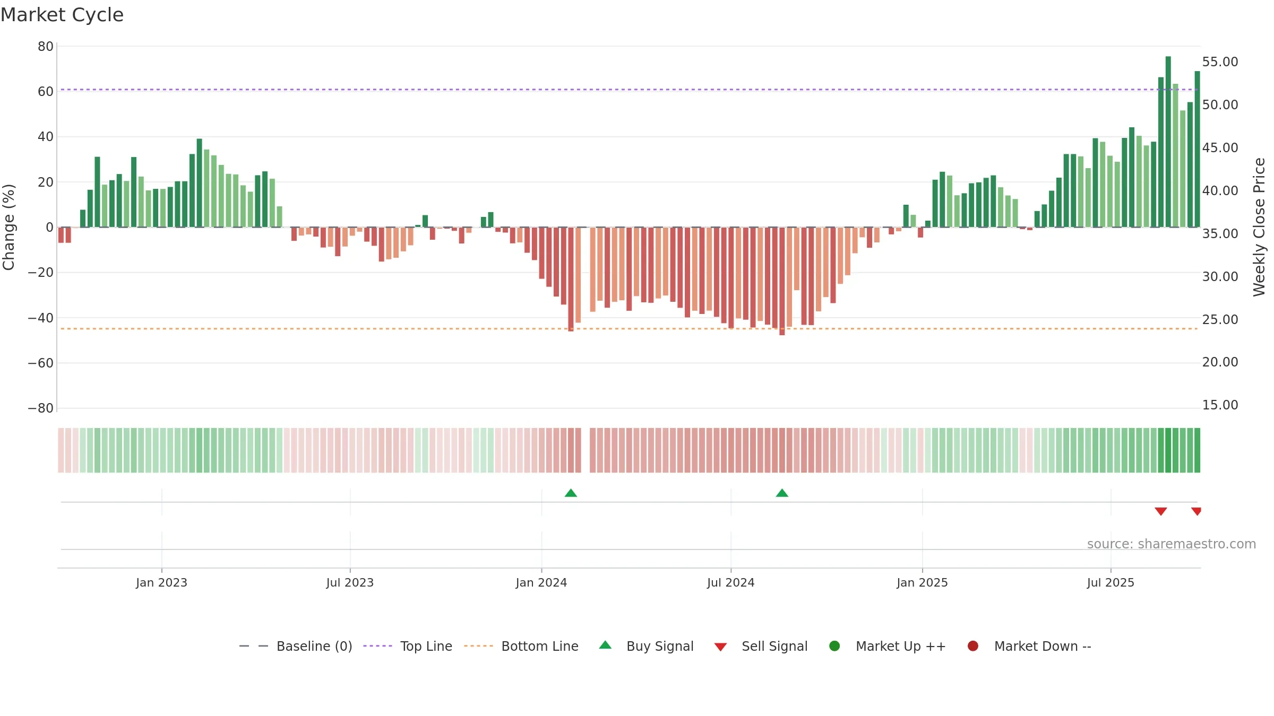
Task: Click the Market Up ++ green circle icon
Action: pos(834,646)
